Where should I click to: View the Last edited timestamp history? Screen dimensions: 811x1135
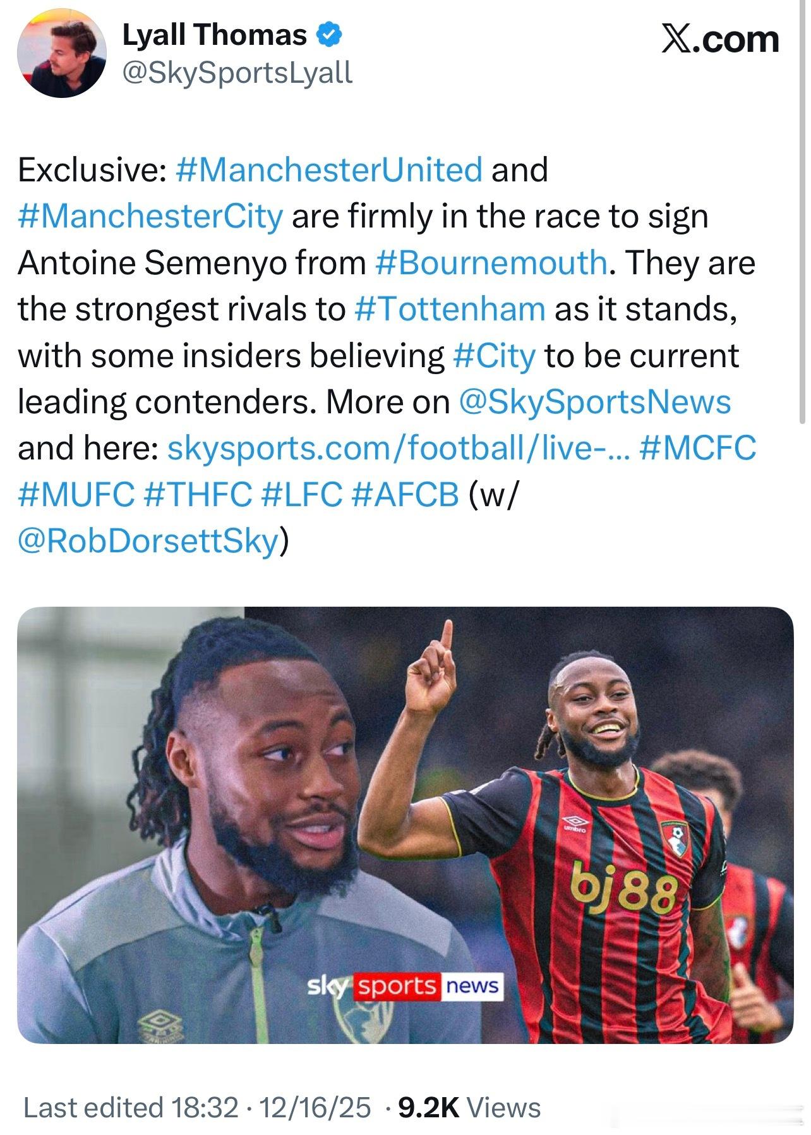coord(196,1107)
